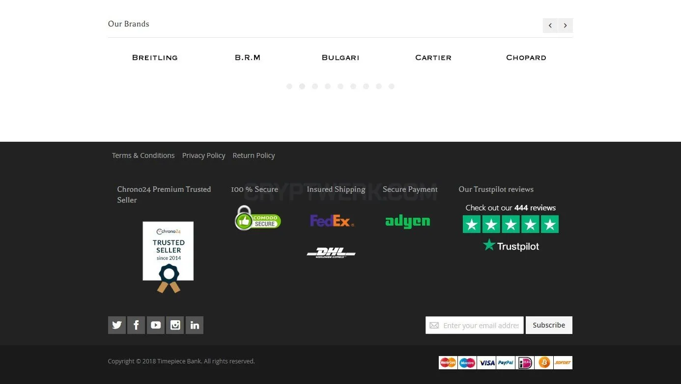The width and height of the screenshot is (681, 384).
Task: Open the Bulgari brand
Action: (x=340, y=57)
